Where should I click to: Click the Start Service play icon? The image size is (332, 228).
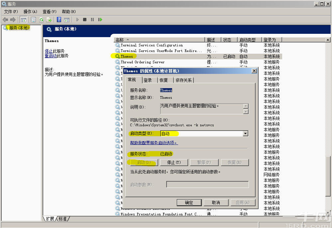point(77,20)
